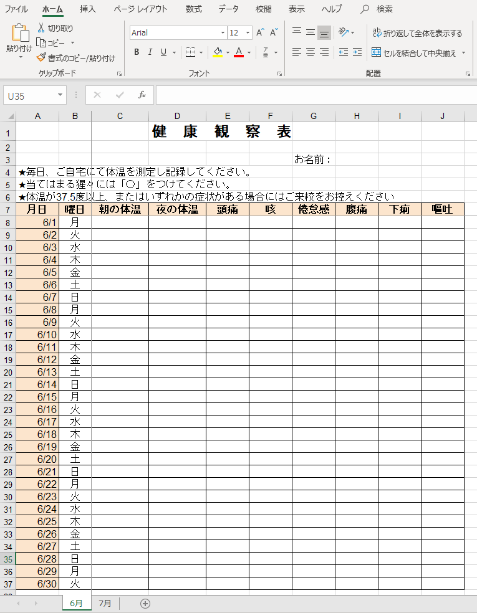477x613 pixels.
Task: Select the cell containing 6/15
Action: point(37,397)
